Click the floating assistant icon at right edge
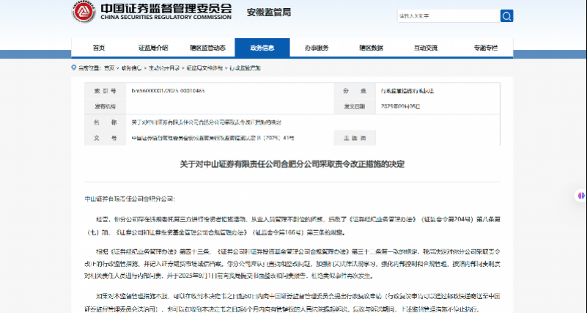 [x=581, y=196]
